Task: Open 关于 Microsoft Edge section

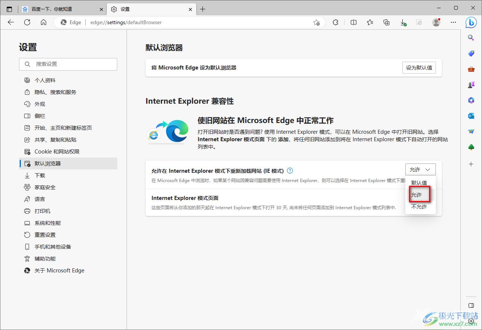Action: click(x=68, y=271)
